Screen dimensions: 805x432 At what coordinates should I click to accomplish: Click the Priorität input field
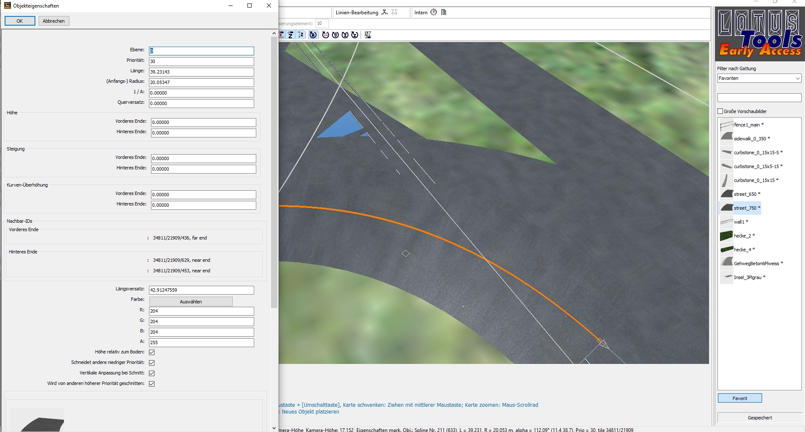click(202, 61)
